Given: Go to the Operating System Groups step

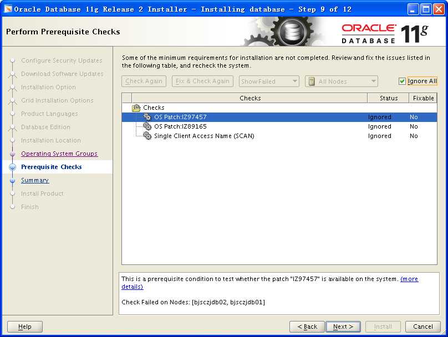Looking at the screenshot, I should point(59,154).
